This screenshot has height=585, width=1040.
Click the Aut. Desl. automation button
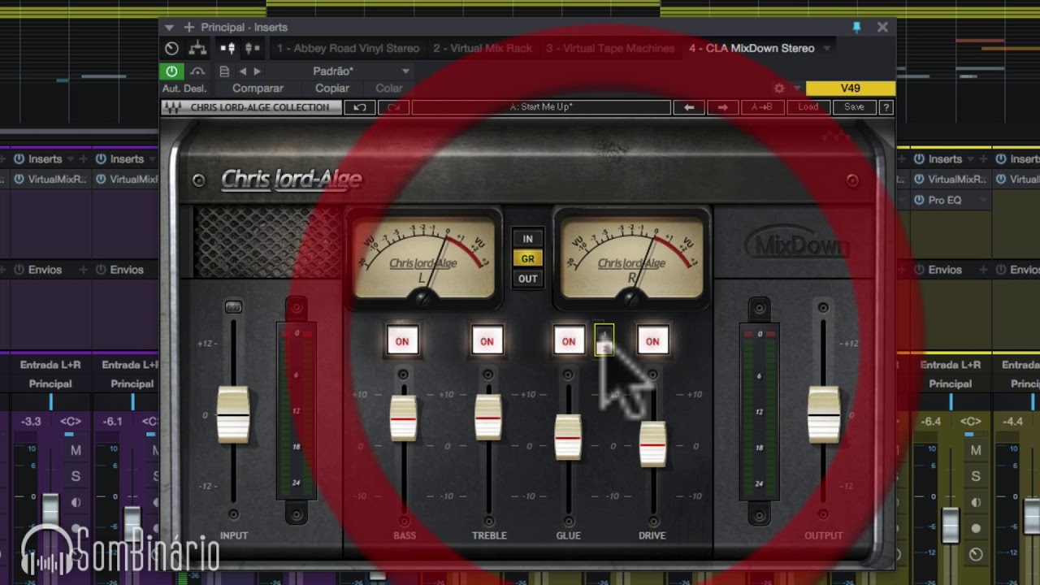tap(184, 88)
